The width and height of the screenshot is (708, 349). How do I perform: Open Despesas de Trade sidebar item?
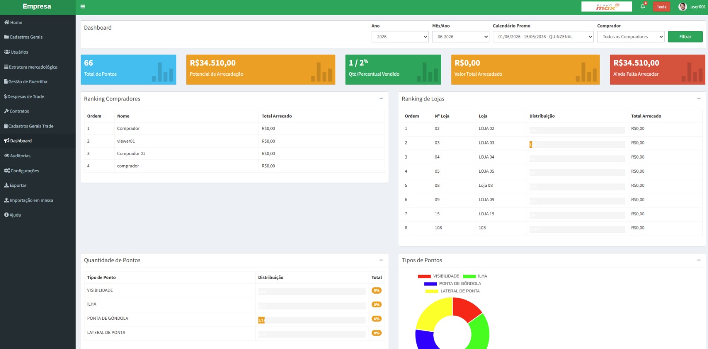[x=38, y=97]
